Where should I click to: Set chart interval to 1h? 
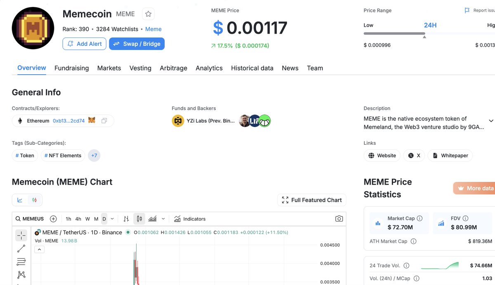point(68,219)
